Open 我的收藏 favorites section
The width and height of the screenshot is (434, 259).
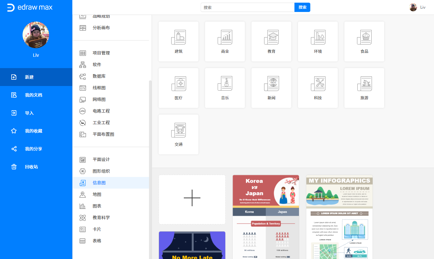[x=34, y=131]
